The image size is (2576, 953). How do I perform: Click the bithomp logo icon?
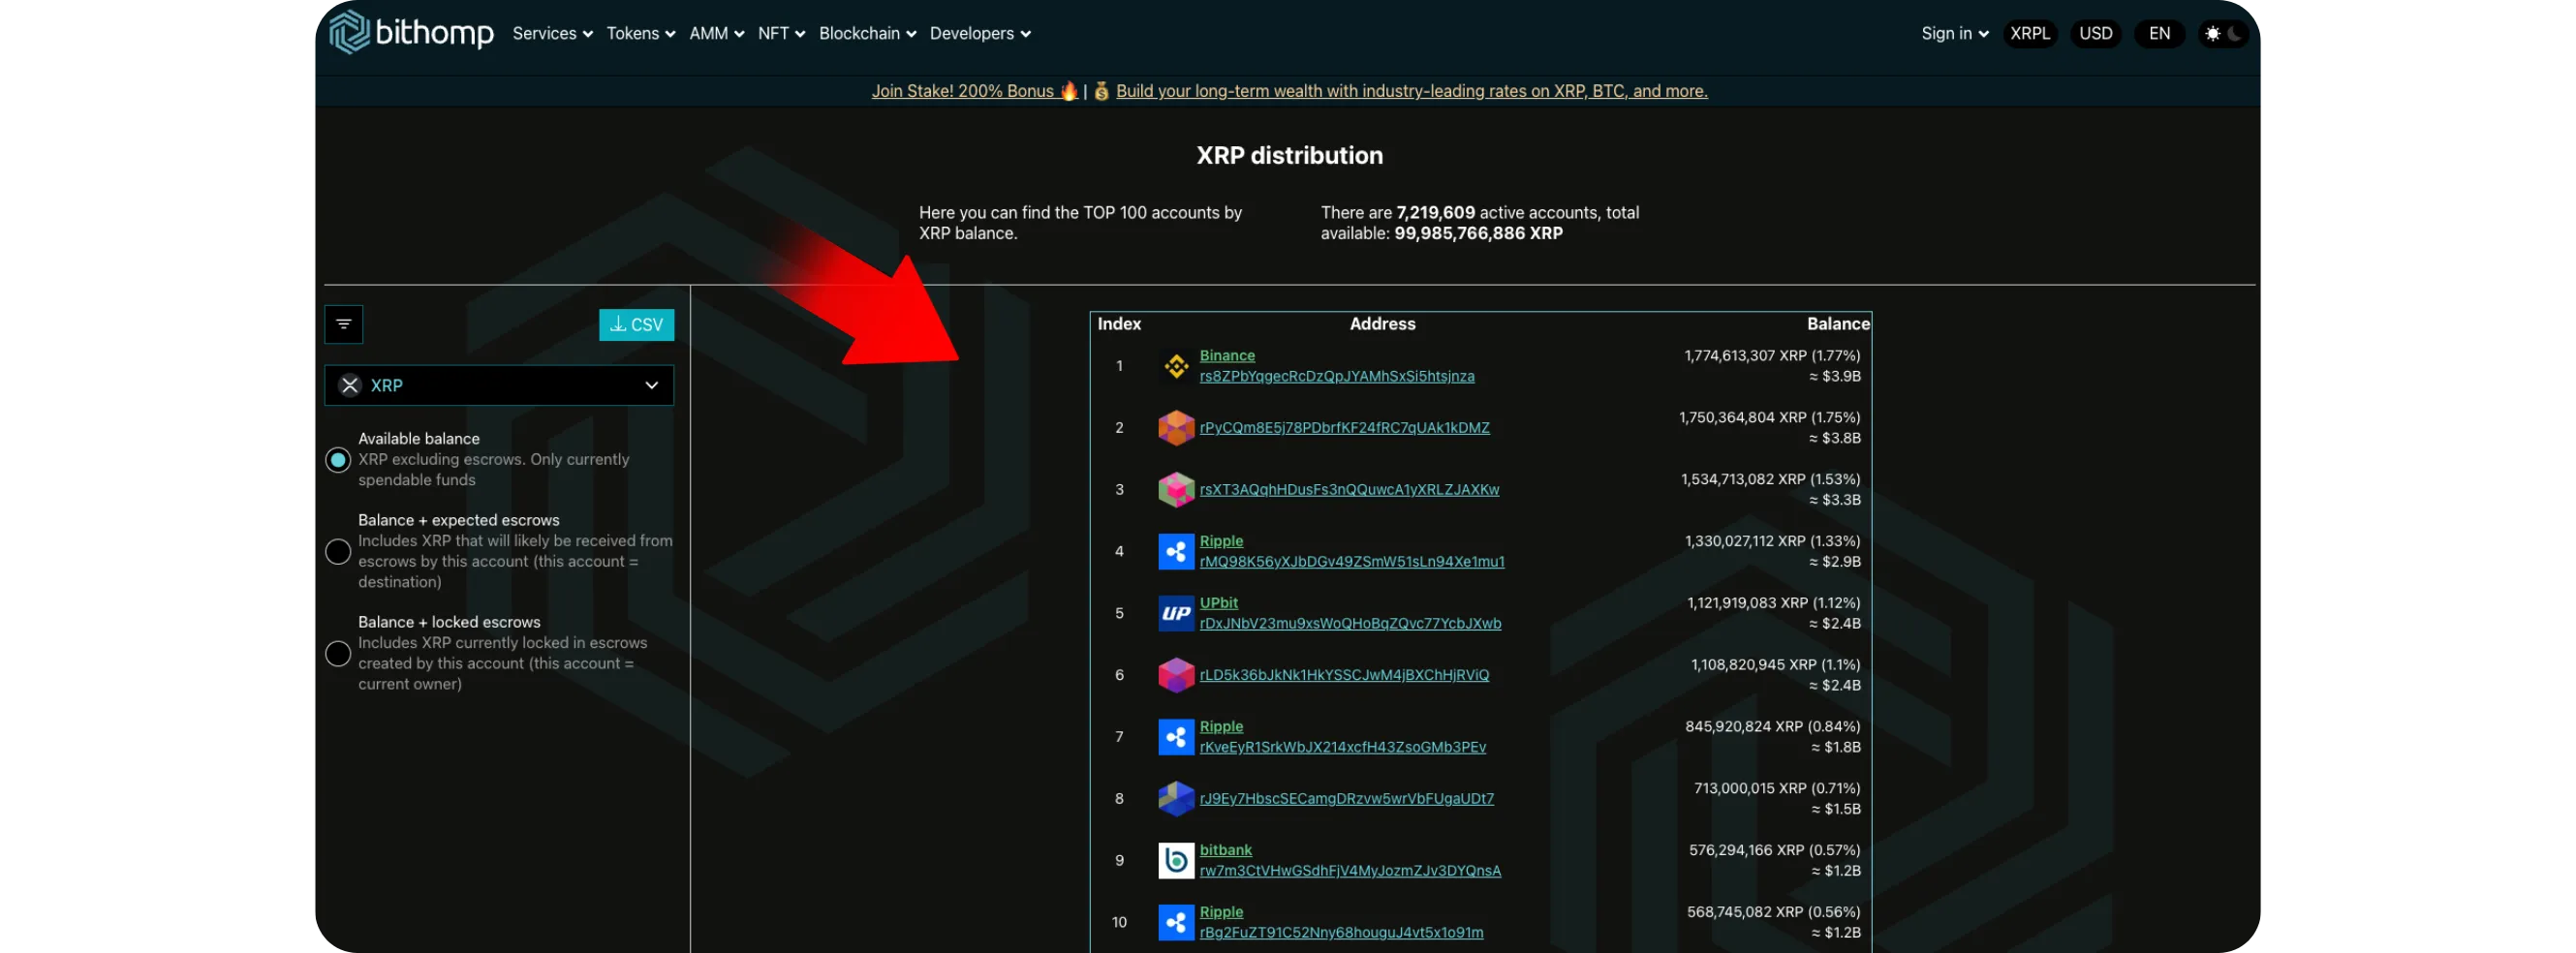click(349, 33)
